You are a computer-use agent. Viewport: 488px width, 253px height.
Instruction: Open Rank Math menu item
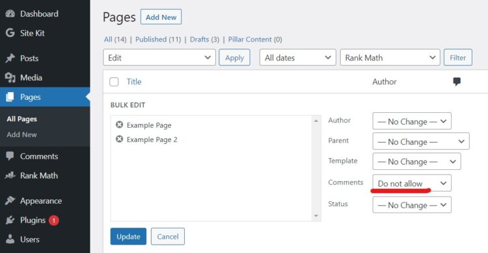coord(39,175)
